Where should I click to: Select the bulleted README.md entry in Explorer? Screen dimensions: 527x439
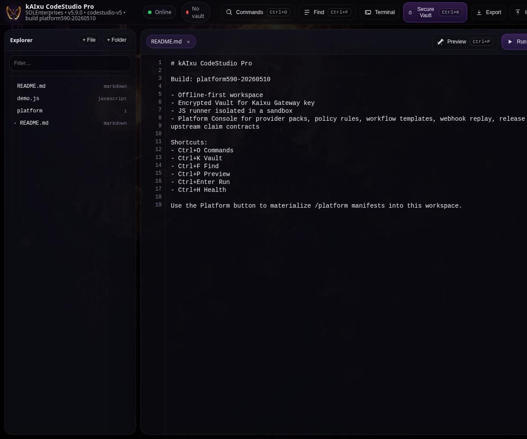click(x=70, y=123)
